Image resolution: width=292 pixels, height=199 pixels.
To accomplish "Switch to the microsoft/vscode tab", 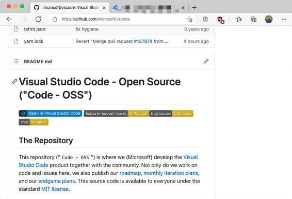I will tap(70, 7).
